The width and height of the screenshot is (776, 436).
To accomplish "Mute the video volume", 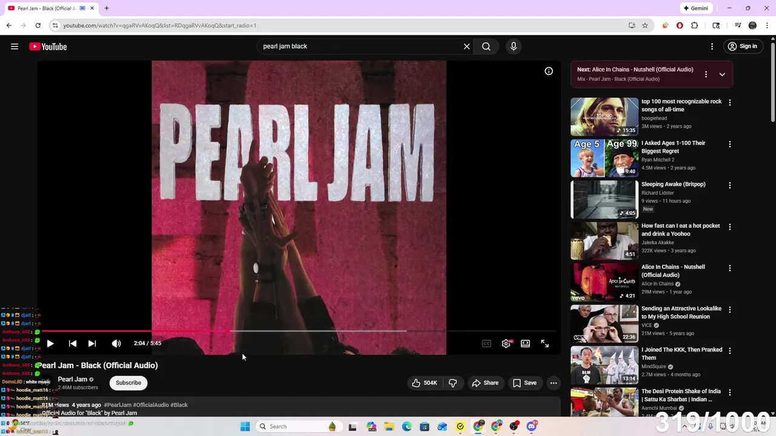I will pyautogui.click(x=116, y=343).
